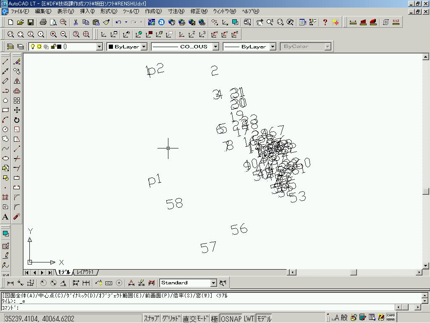430x323 pixels.
Task: Select the Text tool letter A
Action: click(x=5, y=217)
